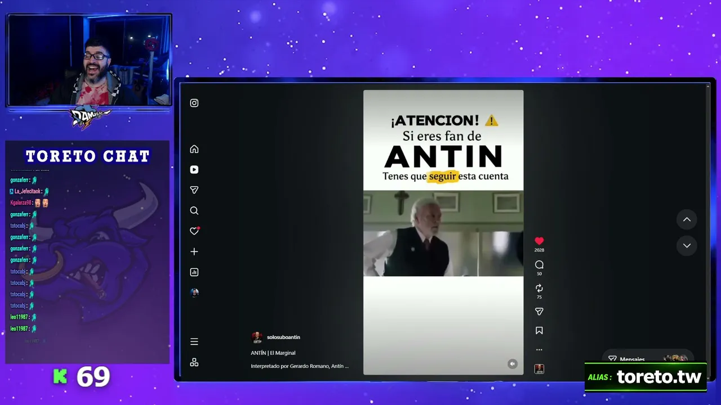Viewport: 721px width, 405px height.
Task: Like the reel with the red heart
Action: (x=539, y=241)
